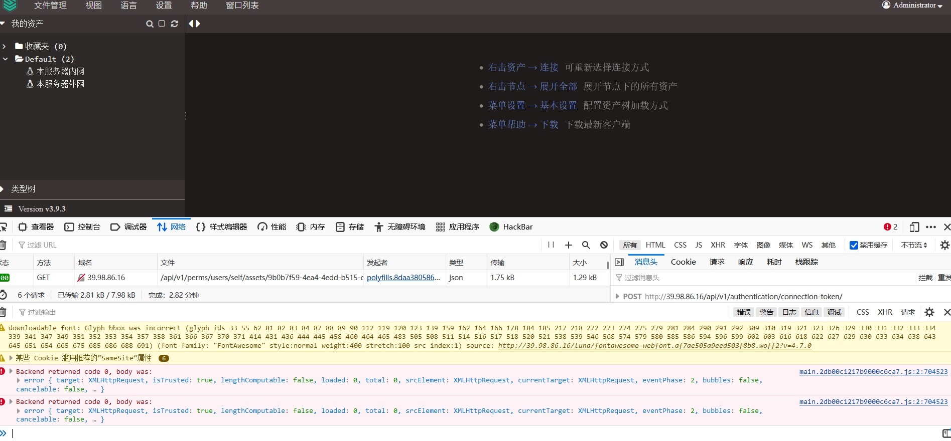This screenshot has width=951, height=441.
Task: Click the red error count badge
Action: tap(890, 227)
